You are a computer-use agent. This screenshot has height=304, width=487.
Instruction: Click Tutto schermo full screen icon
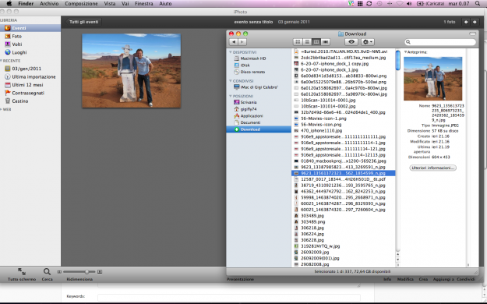(22, 271)
